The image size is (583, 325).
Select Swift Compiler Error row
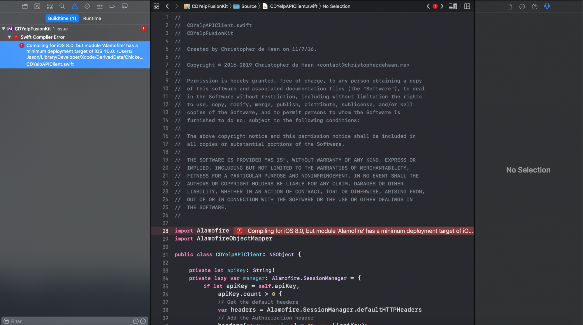click(x=75, y=37)
